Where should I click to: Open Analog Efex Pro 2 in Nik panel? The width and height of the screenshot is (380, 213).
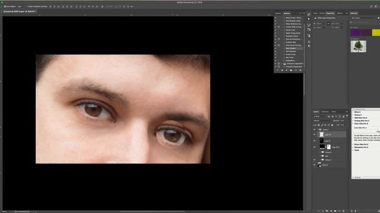pyautogui.click(x=362, y=121)
